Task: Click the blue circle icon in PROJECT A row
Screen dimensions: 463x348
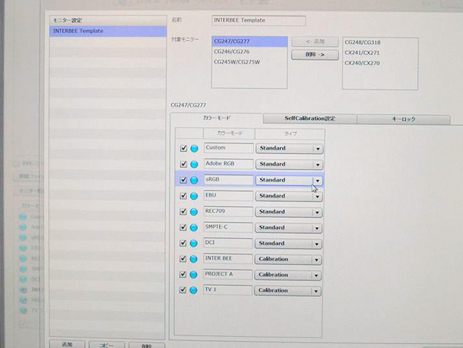Action: tap(193, 275)
